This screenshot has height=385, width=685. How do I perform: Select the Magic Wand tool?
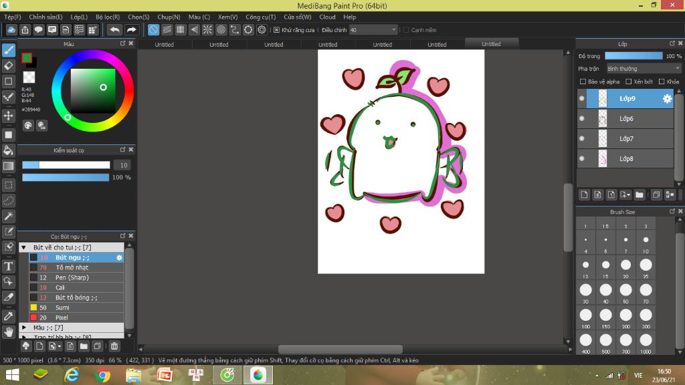(x=9, y=216)
